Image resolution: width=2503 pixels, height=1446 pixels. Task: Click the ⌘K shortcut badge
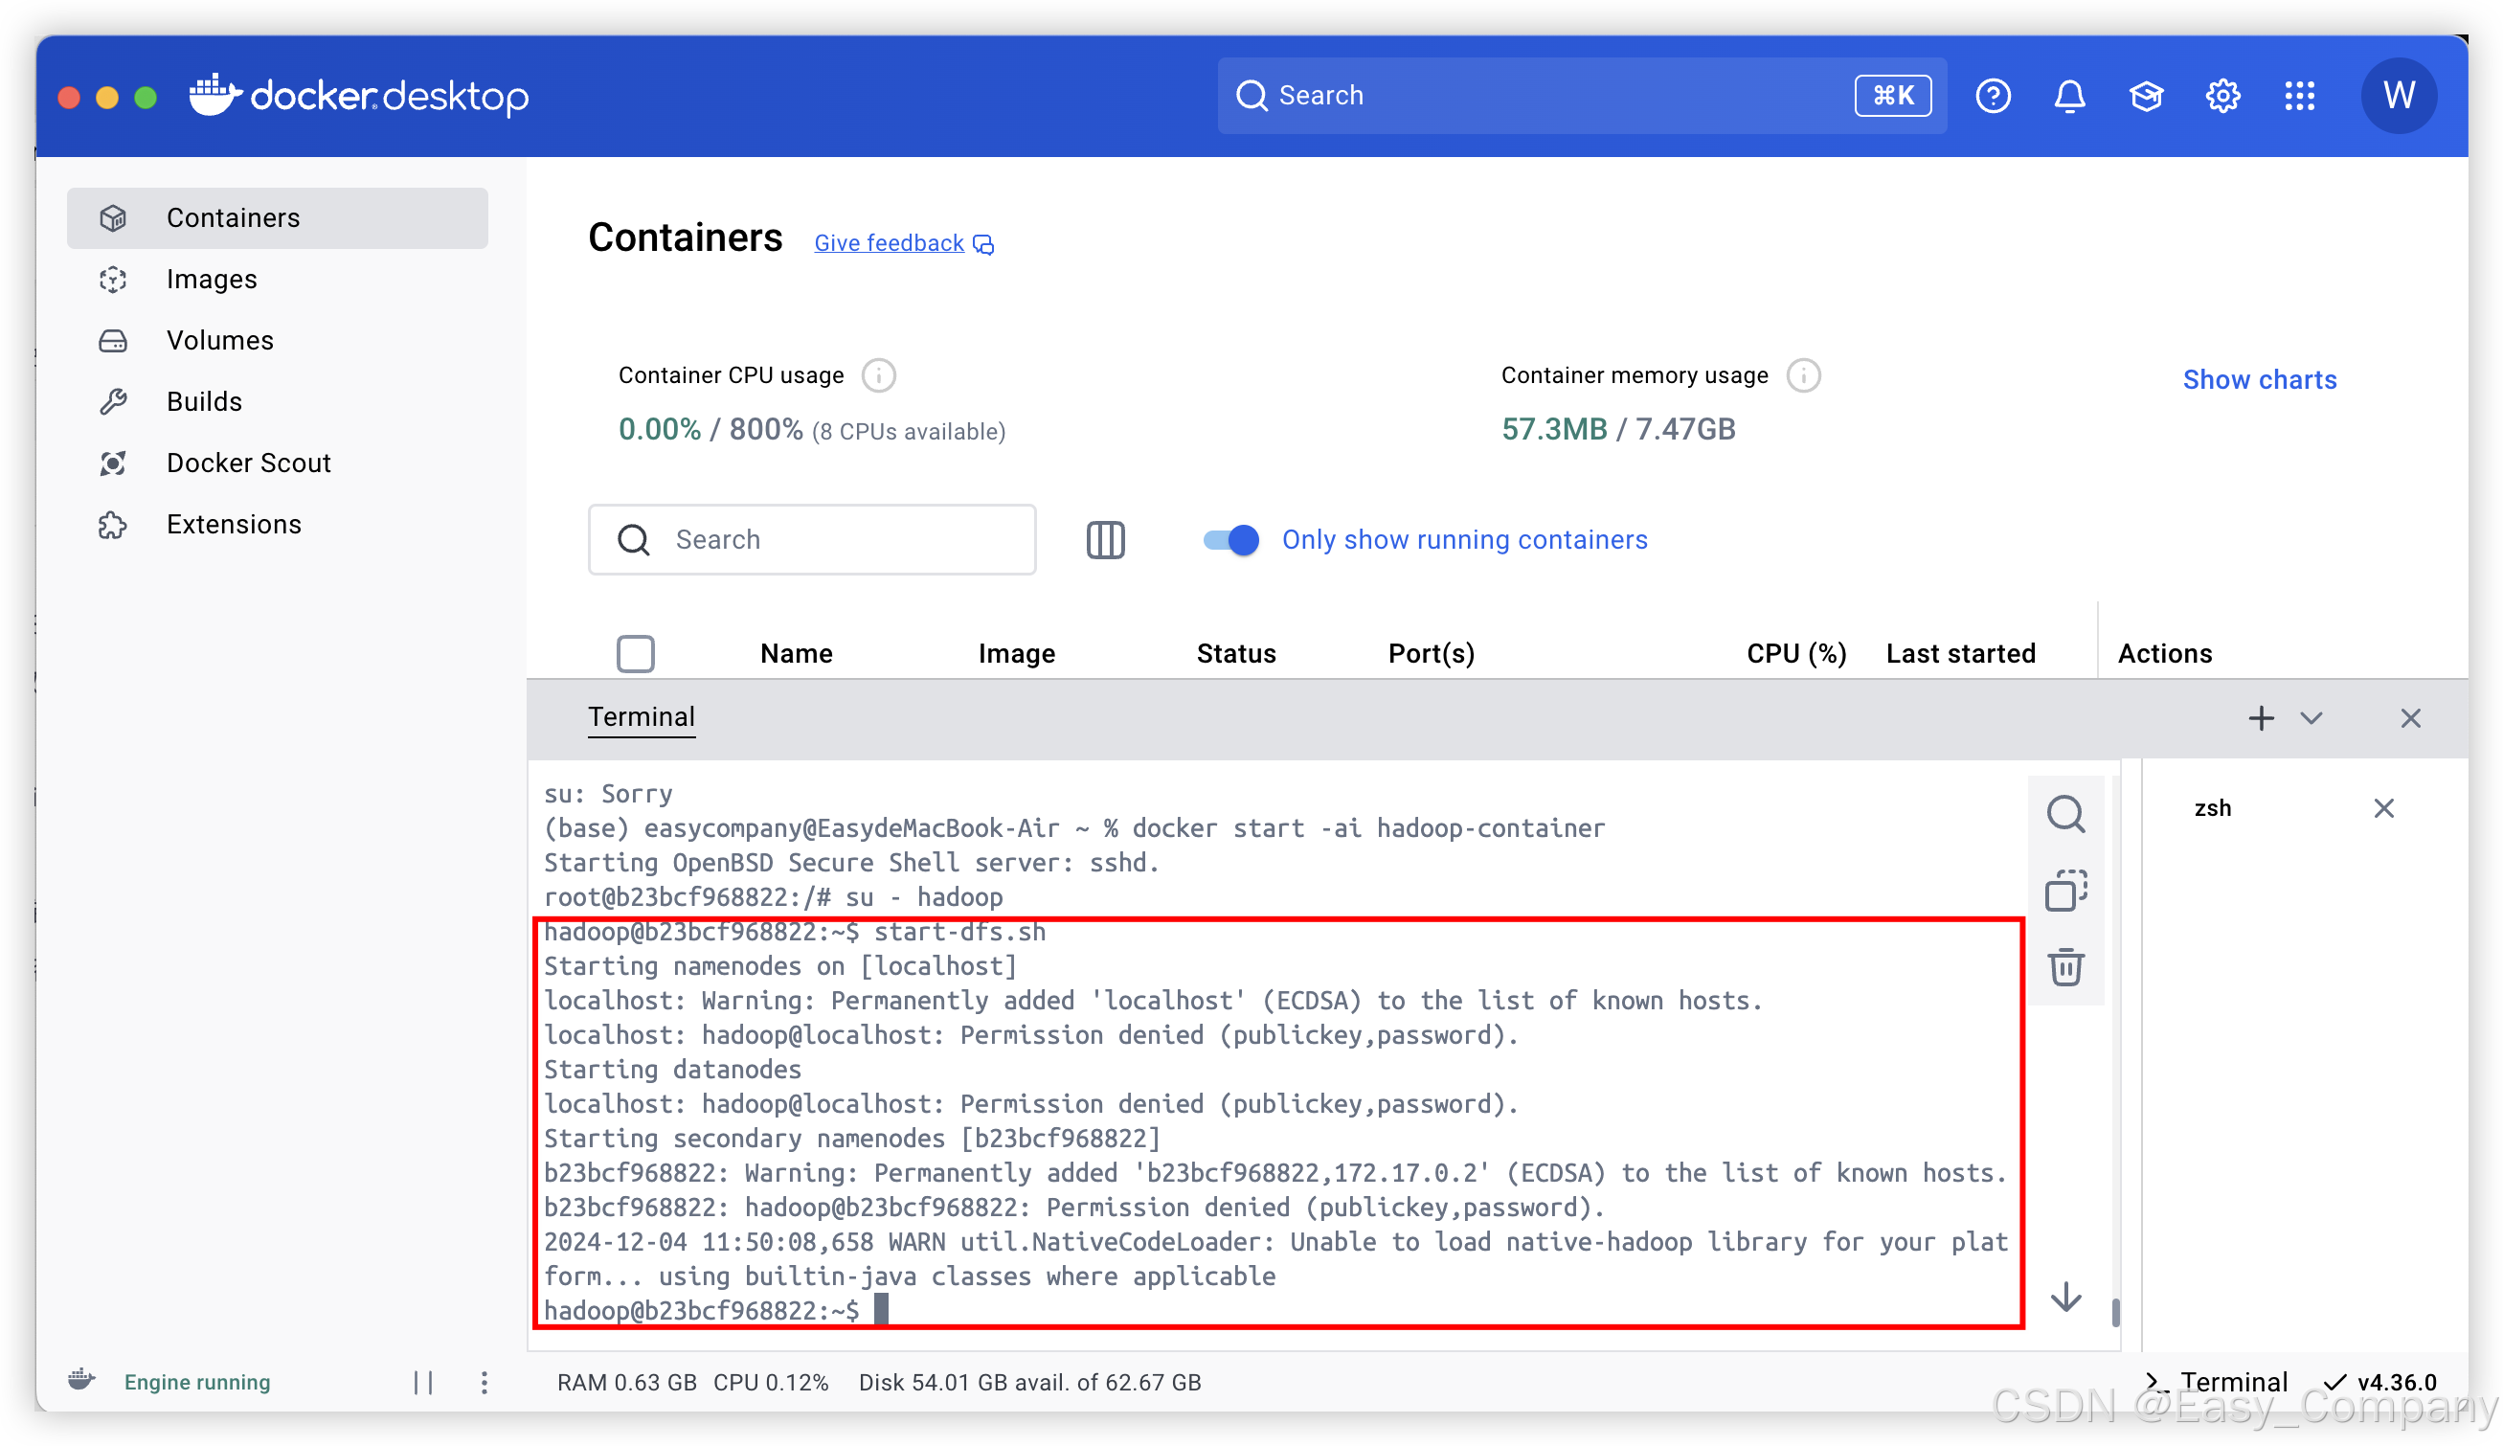[x=1892, y=96]
